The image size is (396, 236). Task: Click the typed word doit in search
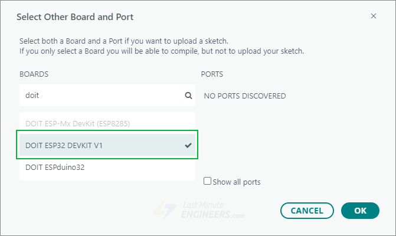tap(32, 95)
